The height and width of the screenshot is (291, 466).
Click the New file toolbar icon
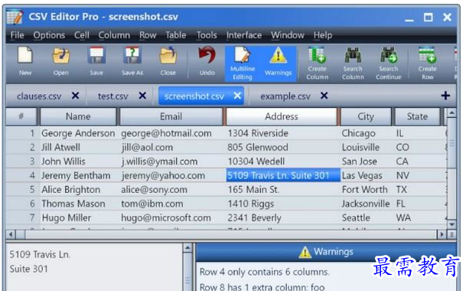tap(25, 61)
